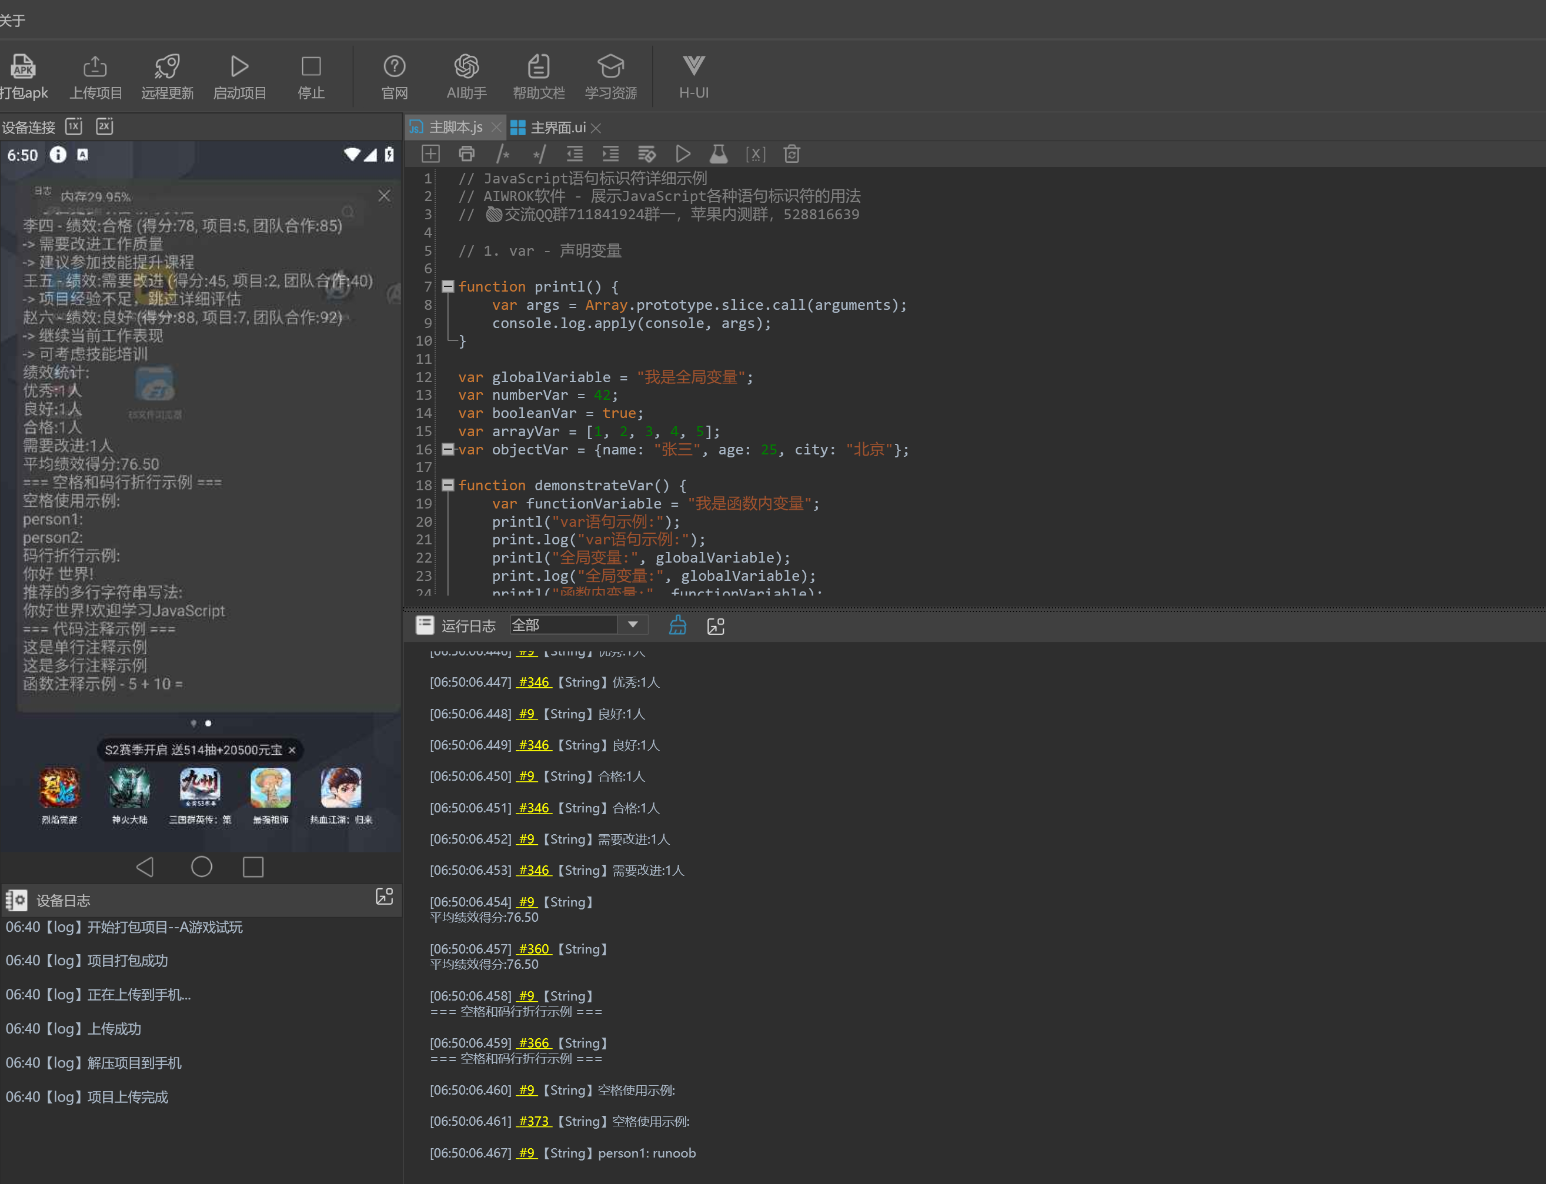Open the 关于 menu
Screen dimensions: 1546x1184
(x=12, y=20)
